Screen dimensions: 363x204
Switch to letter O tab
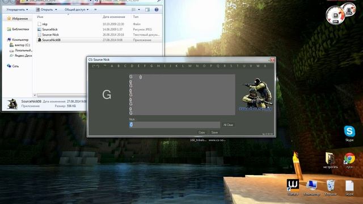point(204,66)
